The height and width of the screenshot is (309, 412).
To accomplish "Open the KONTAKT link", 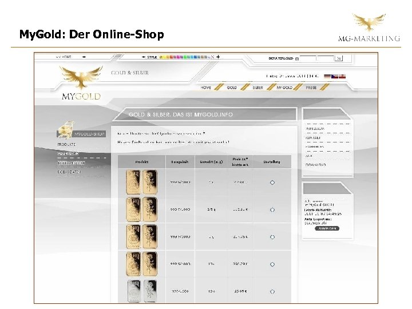I will point(313,138).
